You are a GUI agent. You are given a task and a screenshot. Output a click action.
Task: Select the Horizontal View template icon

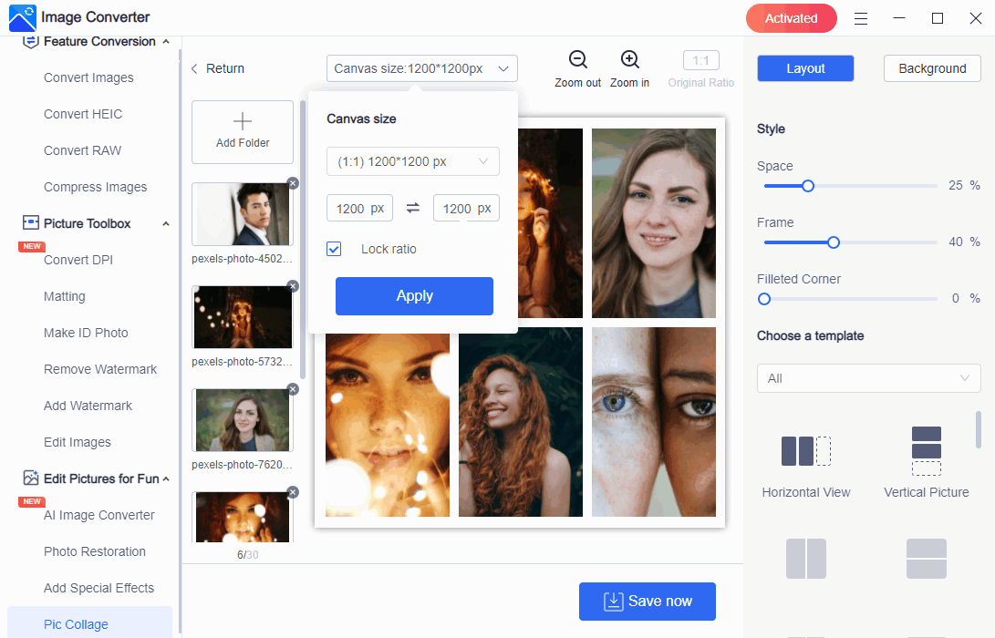coord(805,451)
